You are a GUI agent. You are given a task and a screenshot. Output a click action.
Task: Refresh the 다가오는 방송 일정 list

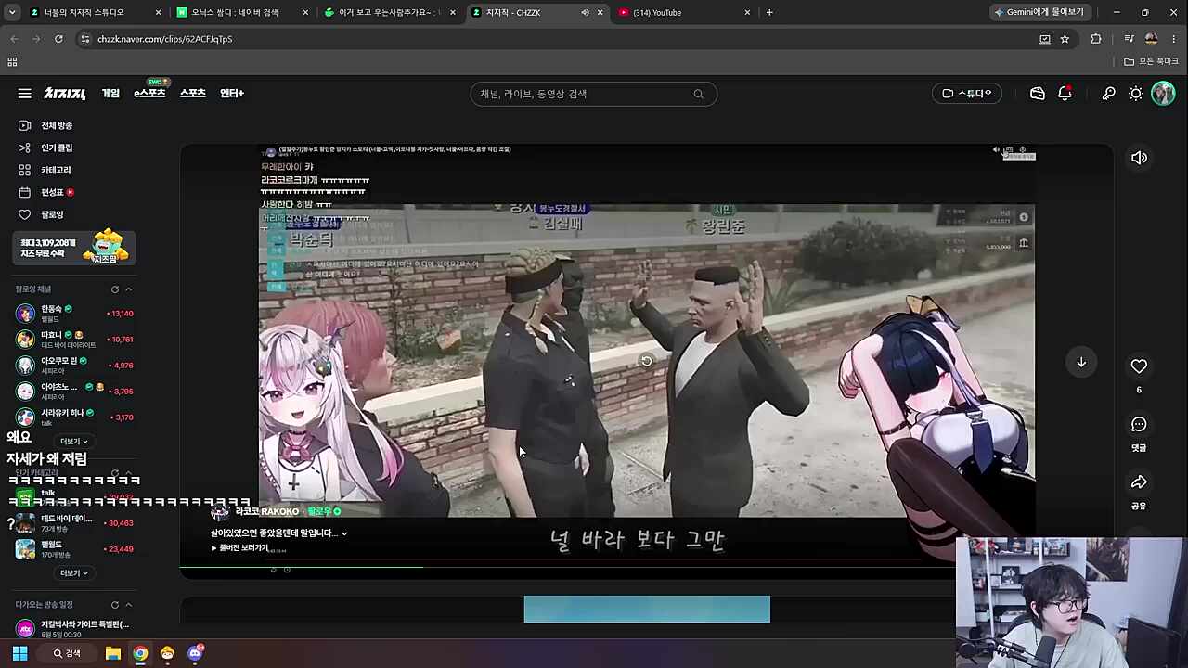click(x=115, y=605)
